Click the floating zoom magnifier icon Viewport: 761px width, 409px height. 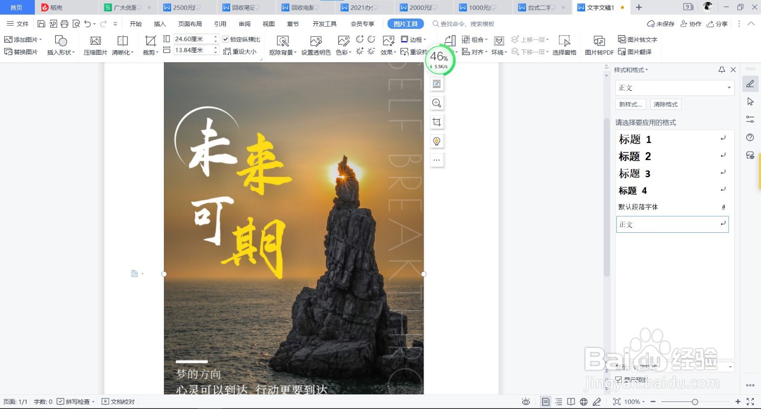tap(437, 103)
